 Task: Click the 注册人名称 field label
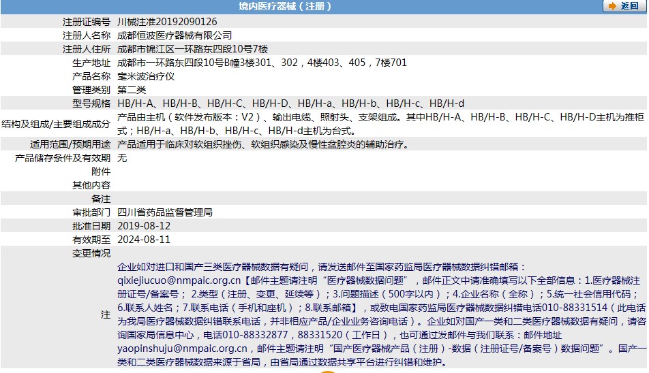pos(87,35)
